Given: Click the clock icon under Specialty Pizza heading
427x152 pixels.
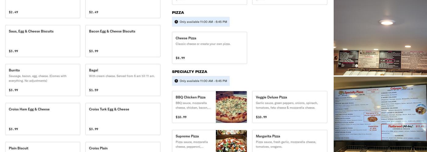Looking at the screenshot, I should 176,81.
